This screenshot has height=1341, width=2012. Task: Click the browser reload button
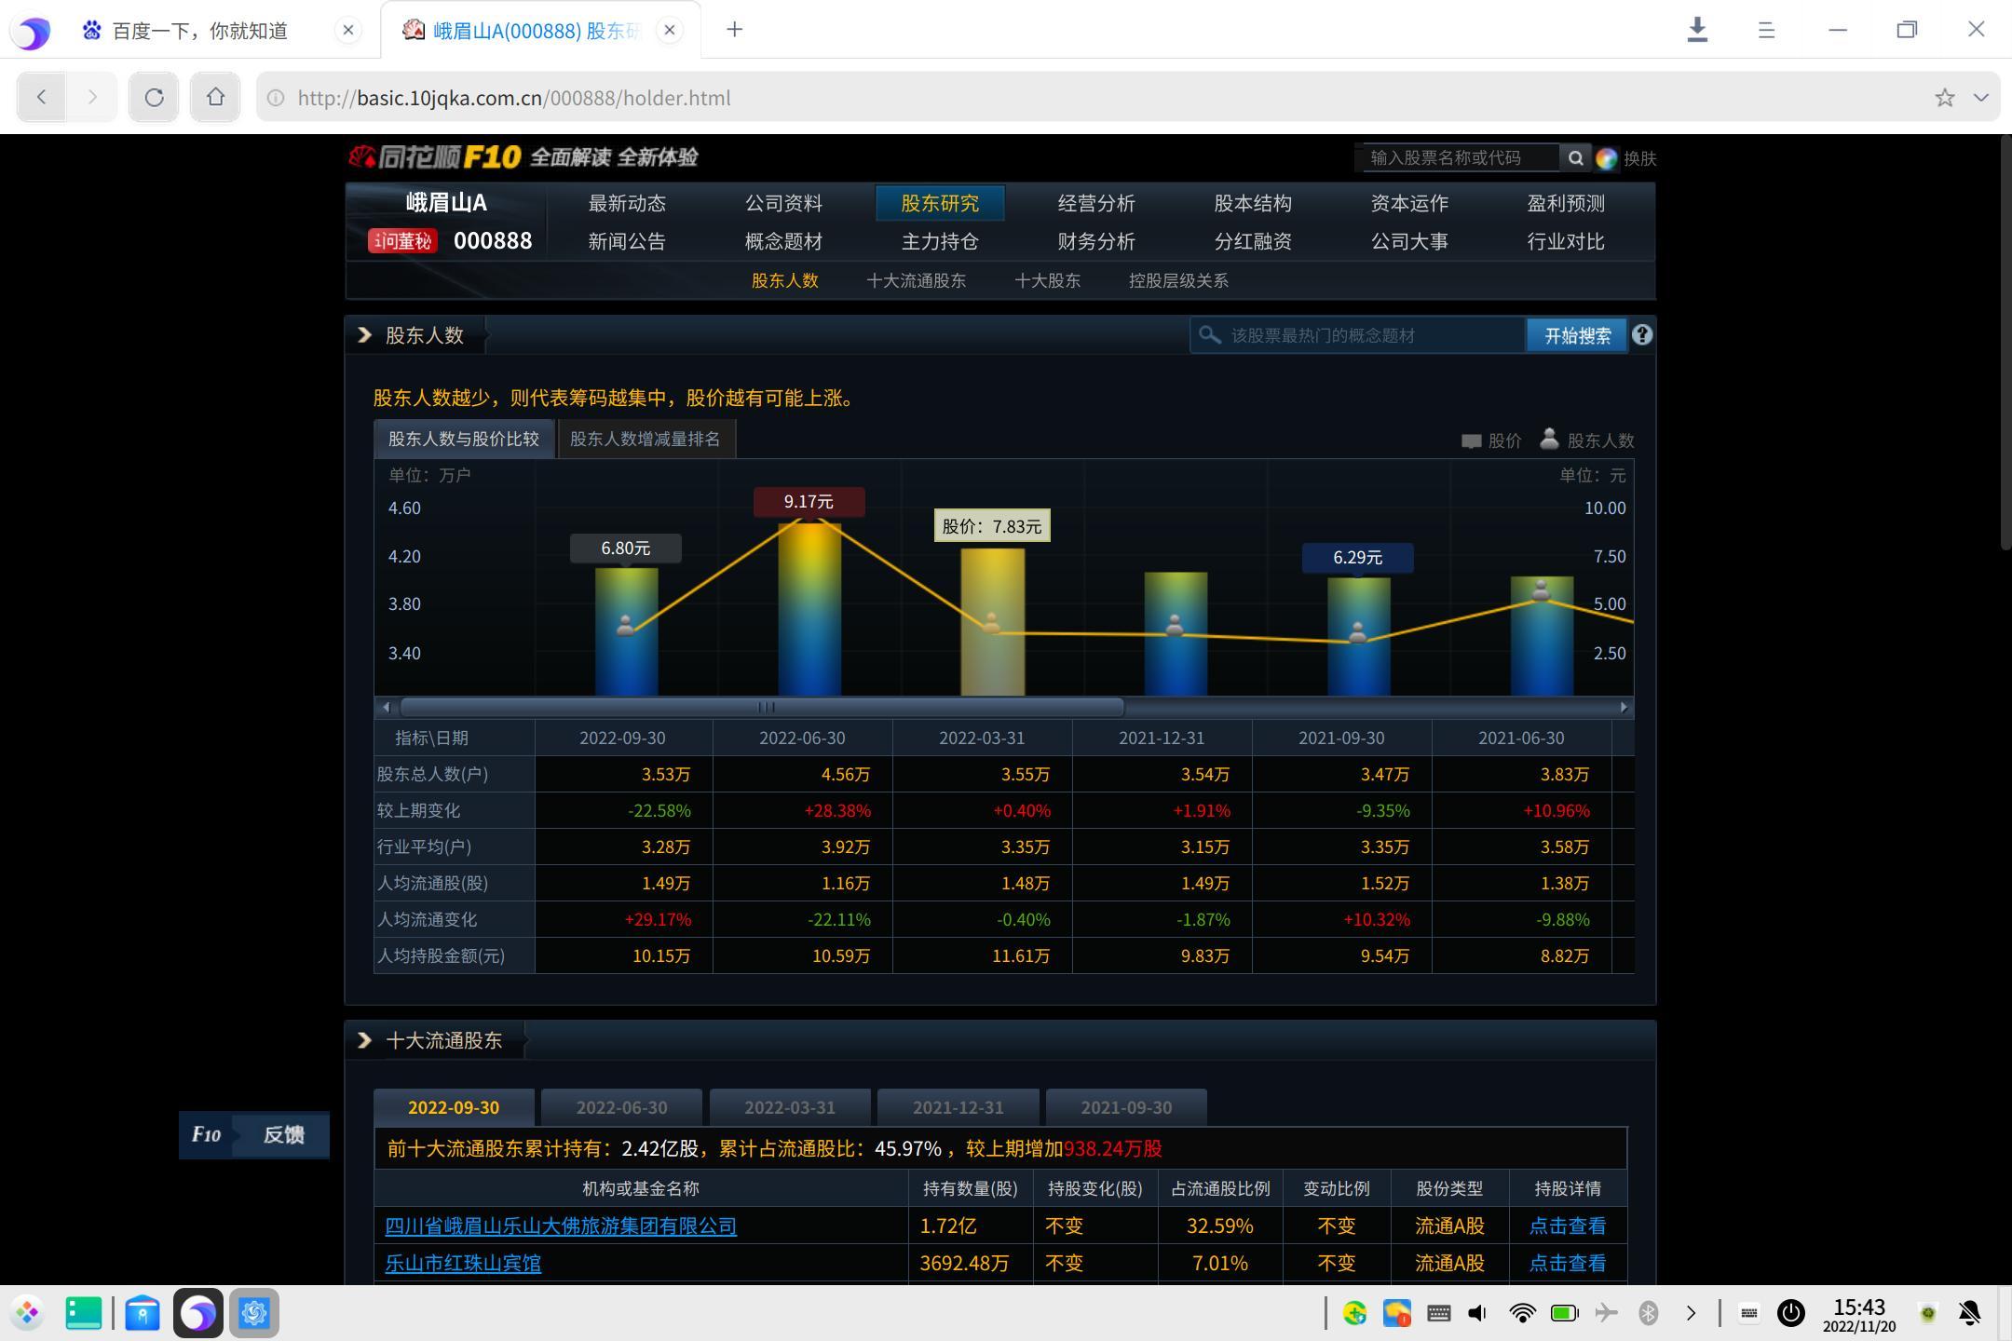point(154,97)
